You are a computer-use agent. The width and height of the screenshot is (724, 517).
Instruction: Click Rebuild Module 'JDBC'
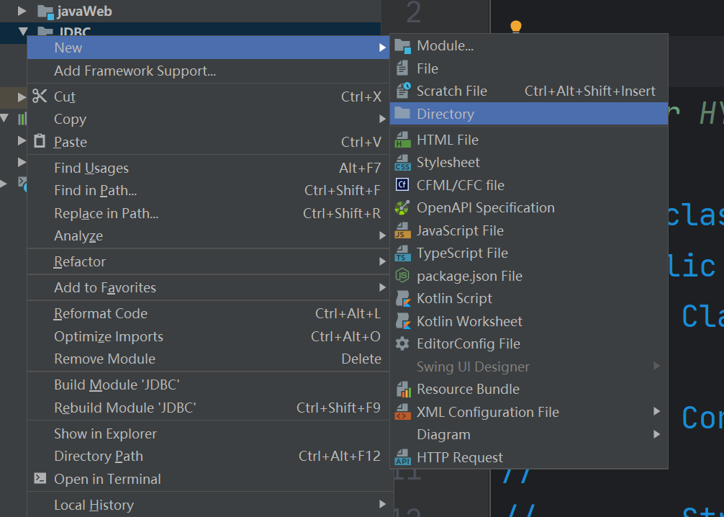click(x=125, y=408)
